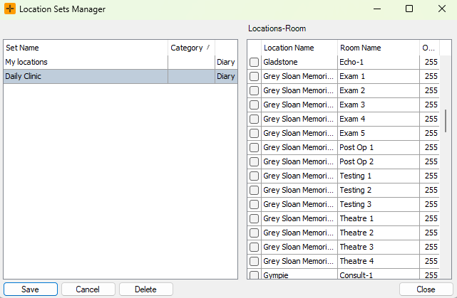Enable the Exam 2 room checkbox

point(254,91)
